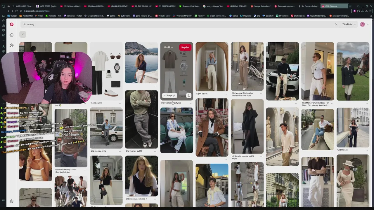Open the old money aesthetic pin title
The width and height of the screenshot is (374, 210).
(x=136, y=199)
